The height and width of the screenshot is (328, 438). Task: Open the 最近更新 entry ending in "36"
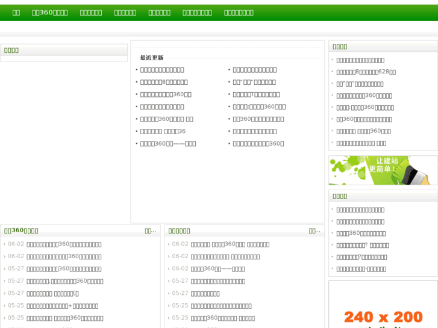tap(163, 131)
